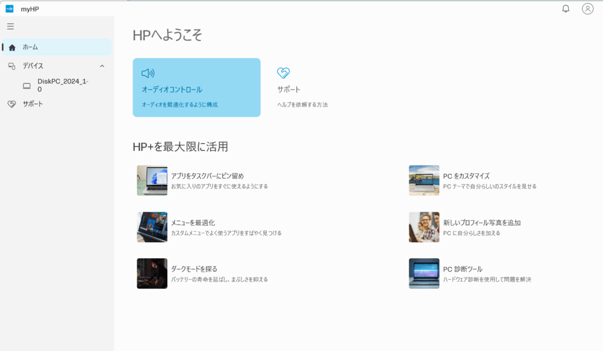
Task: Click the devices icon in sidebar
Action: click(12, 66)
